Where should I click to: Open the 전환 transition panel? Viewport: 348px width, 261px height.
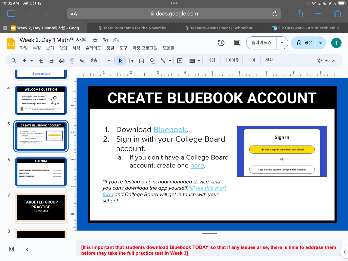point(269,60)
